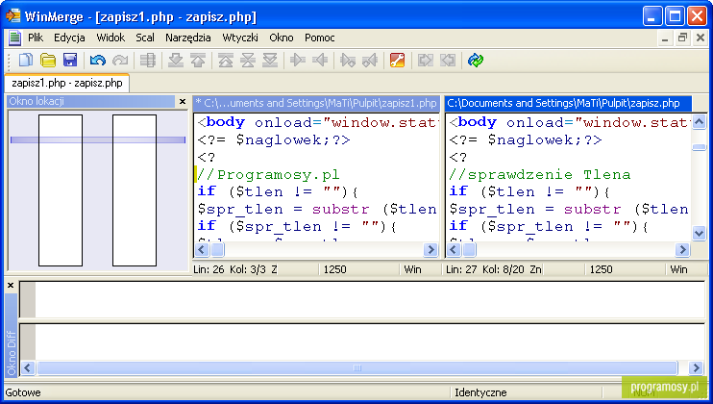Click the Copy to left arrow icon
Viewport: 713px width, 404px height.
tap(320, 60)
